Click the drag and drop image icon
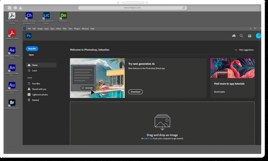The height and width of the screenshot is (161, 268). (x=162, y=122)
